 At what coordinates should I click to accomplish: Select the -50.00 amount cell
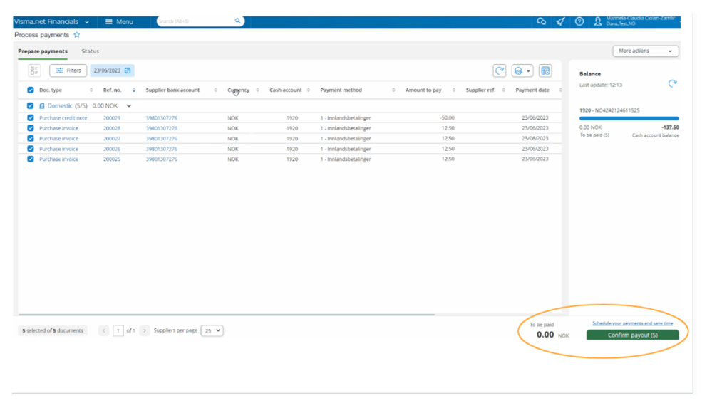pos(447,118)
